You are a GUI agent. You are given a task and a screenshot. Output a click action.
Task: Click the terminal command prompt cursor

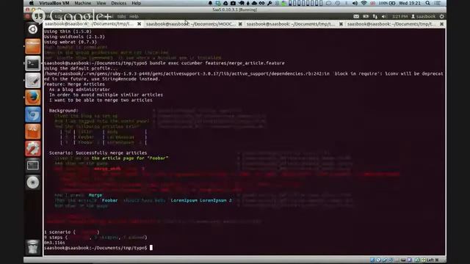point(151,248)
